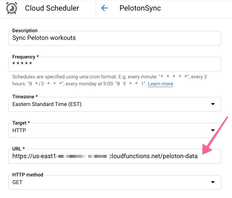Click the HTTP value in Target
Viewport: 232px width, 198px height.
(x=19, y=130)
